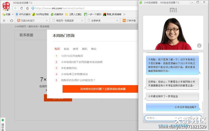Click the 小米还开淘宝店啦？ message bubble
The width and height of the screenshot is (209, 131).
[172, 107]
